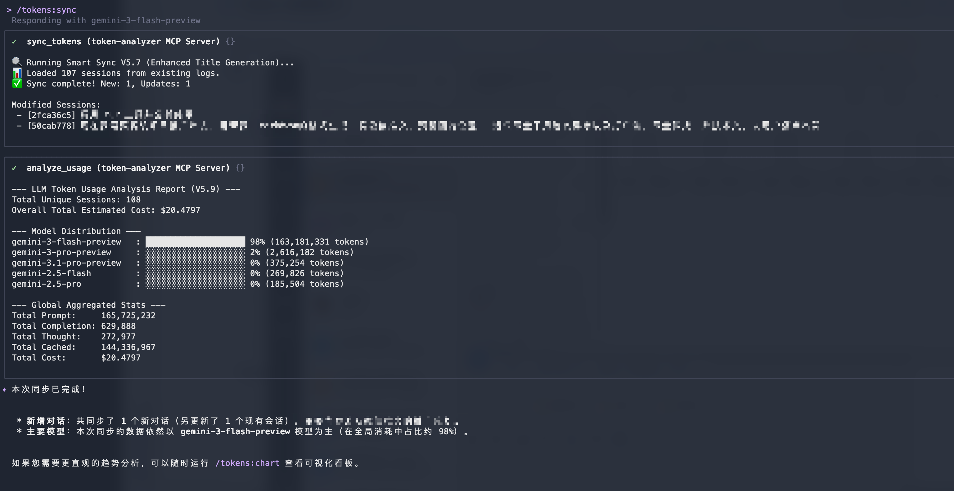Click the 'Modified Sessions:' label
Screen dimensions: 954x491
(56, 105)
